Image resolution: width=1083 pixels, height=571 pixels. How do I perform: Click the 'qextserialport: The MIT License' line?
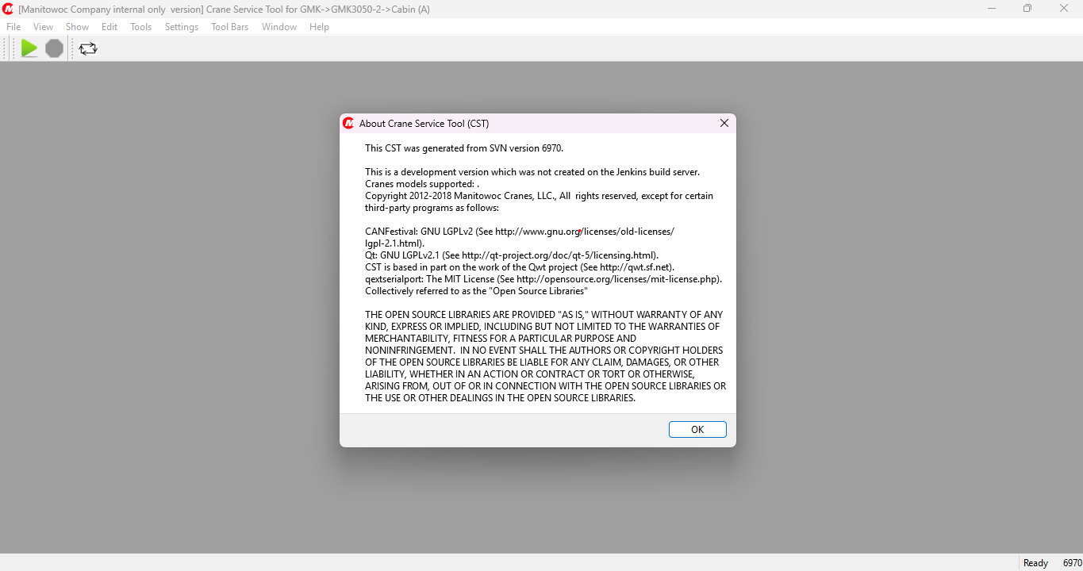(543, 279)
